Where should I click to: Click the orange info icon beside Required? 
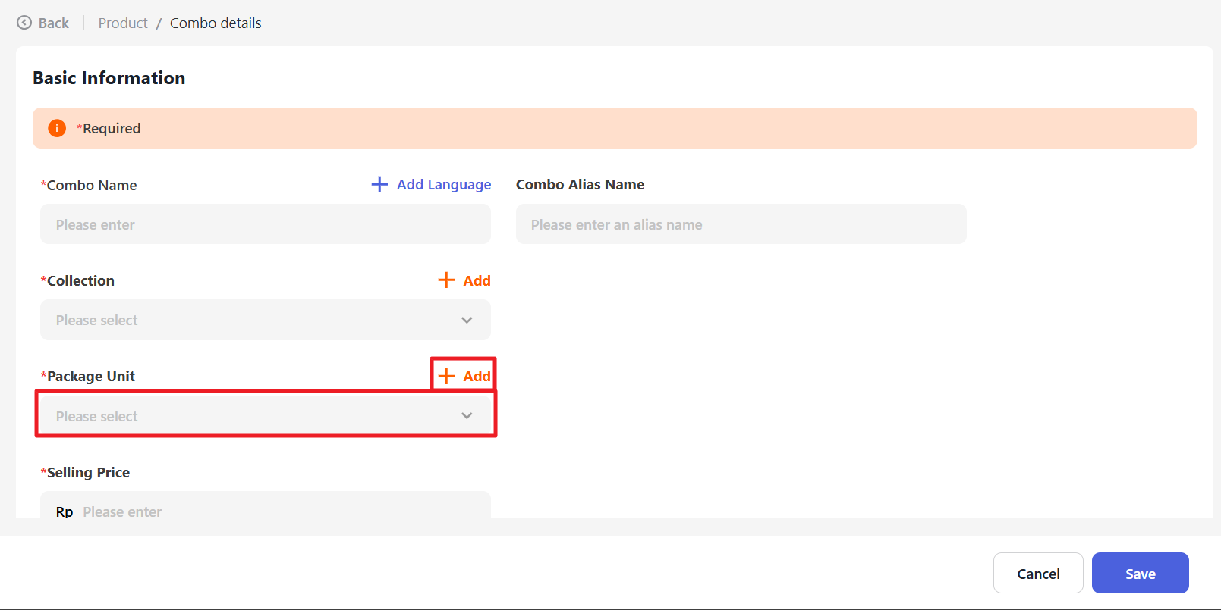pos(57,128)
